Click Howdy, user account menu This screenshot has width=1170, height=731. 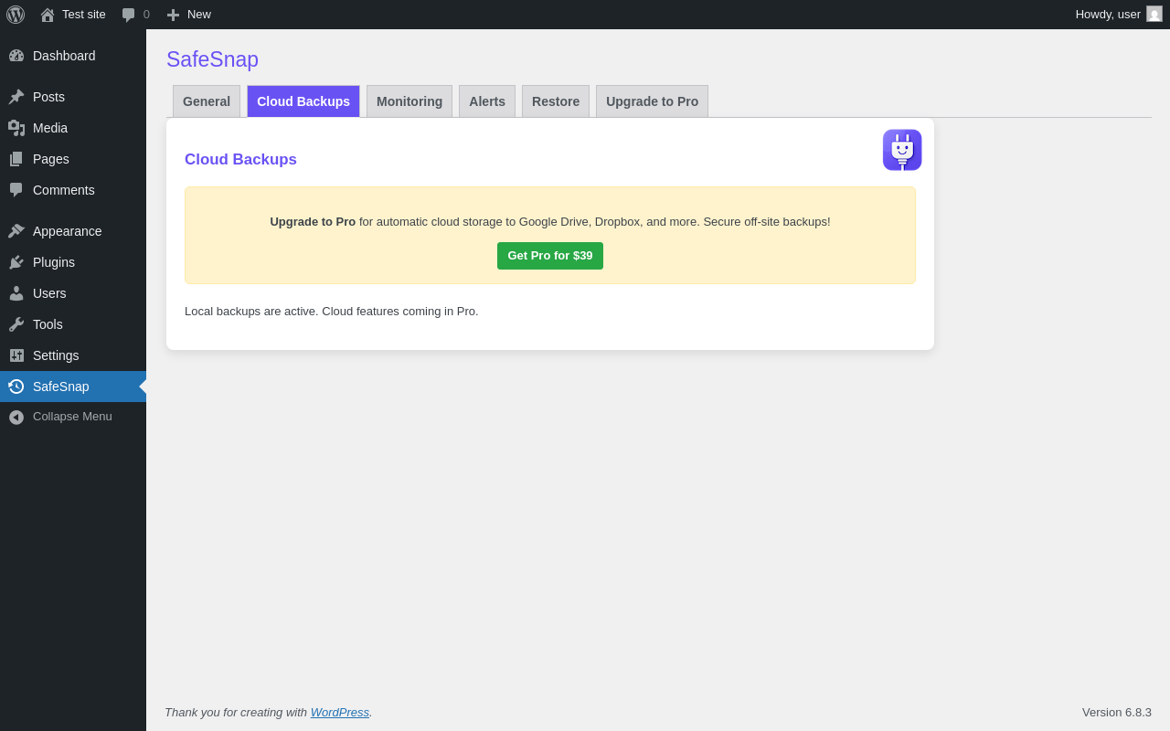[x=1119, y=15]
